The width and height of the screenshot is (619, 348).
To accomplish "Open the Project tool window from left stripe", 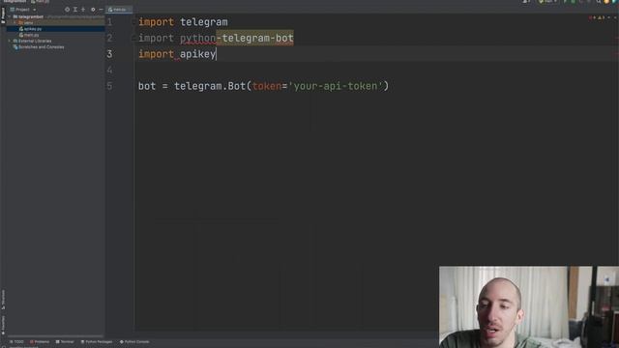I will [x=3, y=15].
